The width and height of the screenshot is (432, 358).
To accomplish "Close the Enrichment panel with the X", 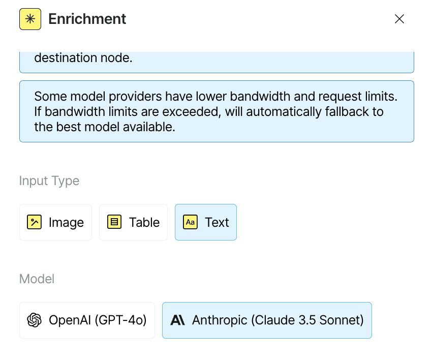I will tap(399, 19).
